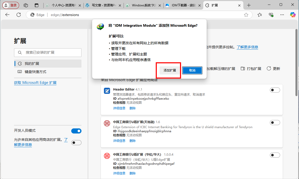Click the page vertical scrollbar
The height and width of the screenshot is (179, 299).
pos(296,63)
